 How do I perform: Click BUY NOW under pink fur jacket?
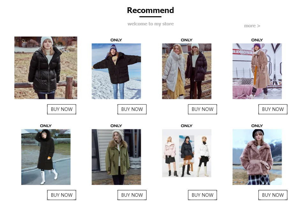273,195
